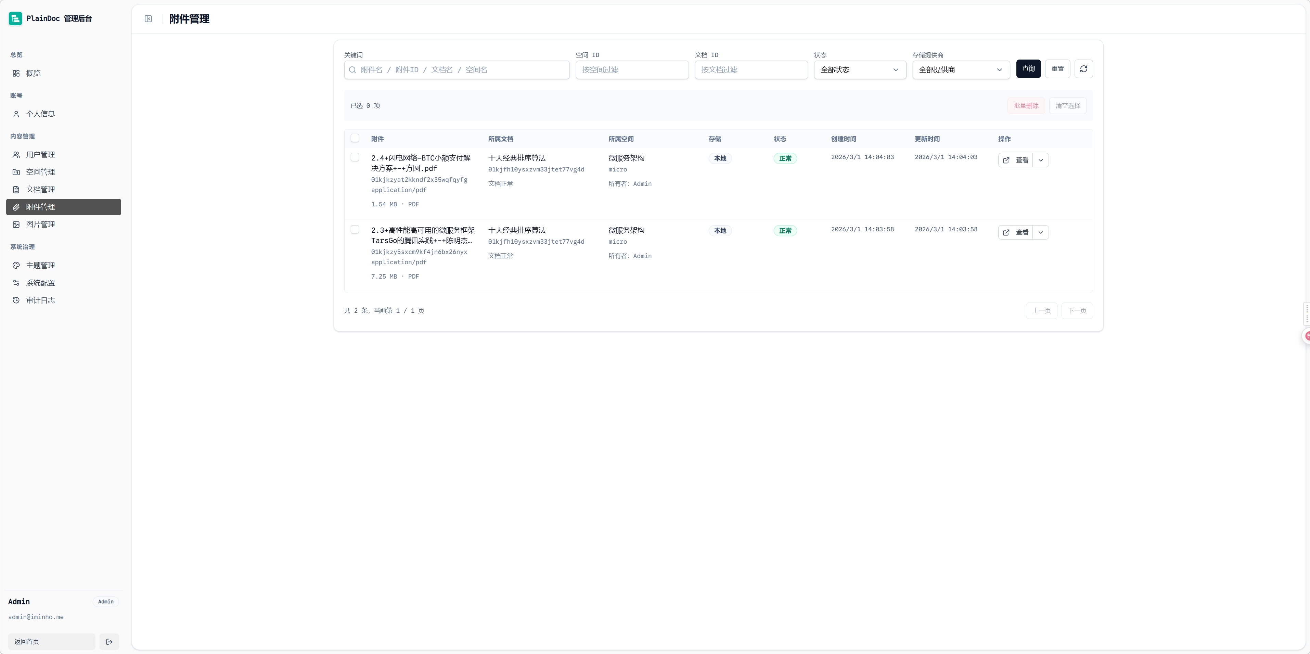Check the box for 2.3+高性能 TarsGo attachment
The image size is (1310, 654).
(x=355, y=230)
